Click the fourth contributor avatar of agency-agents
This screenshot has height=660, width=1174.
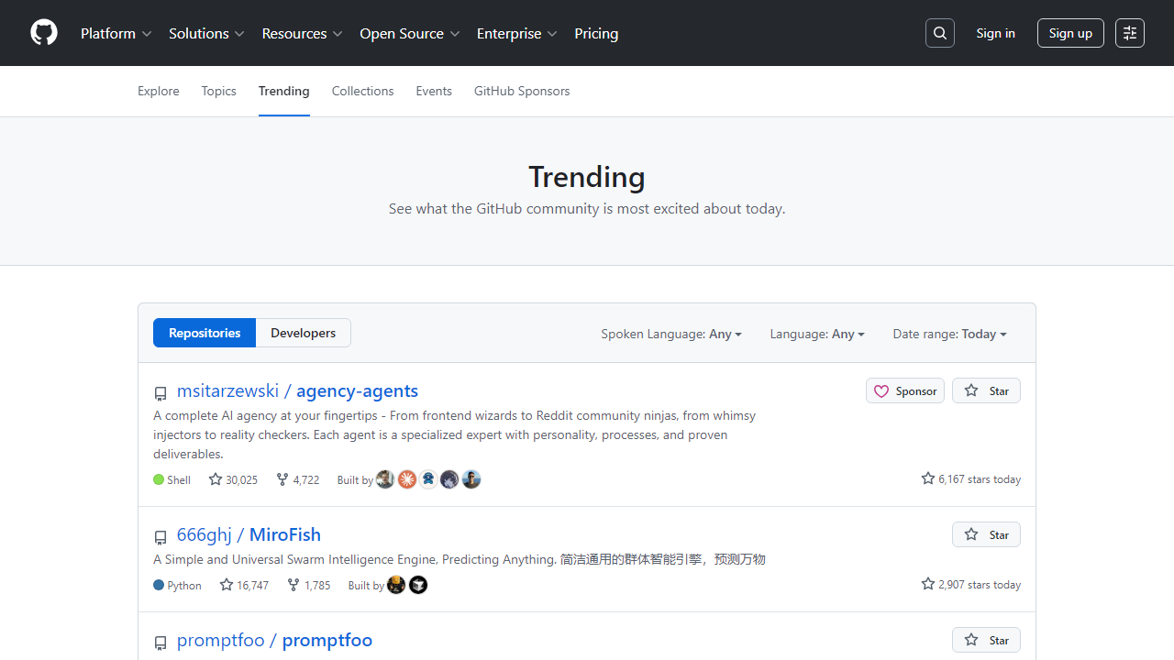tap(449, 479)
